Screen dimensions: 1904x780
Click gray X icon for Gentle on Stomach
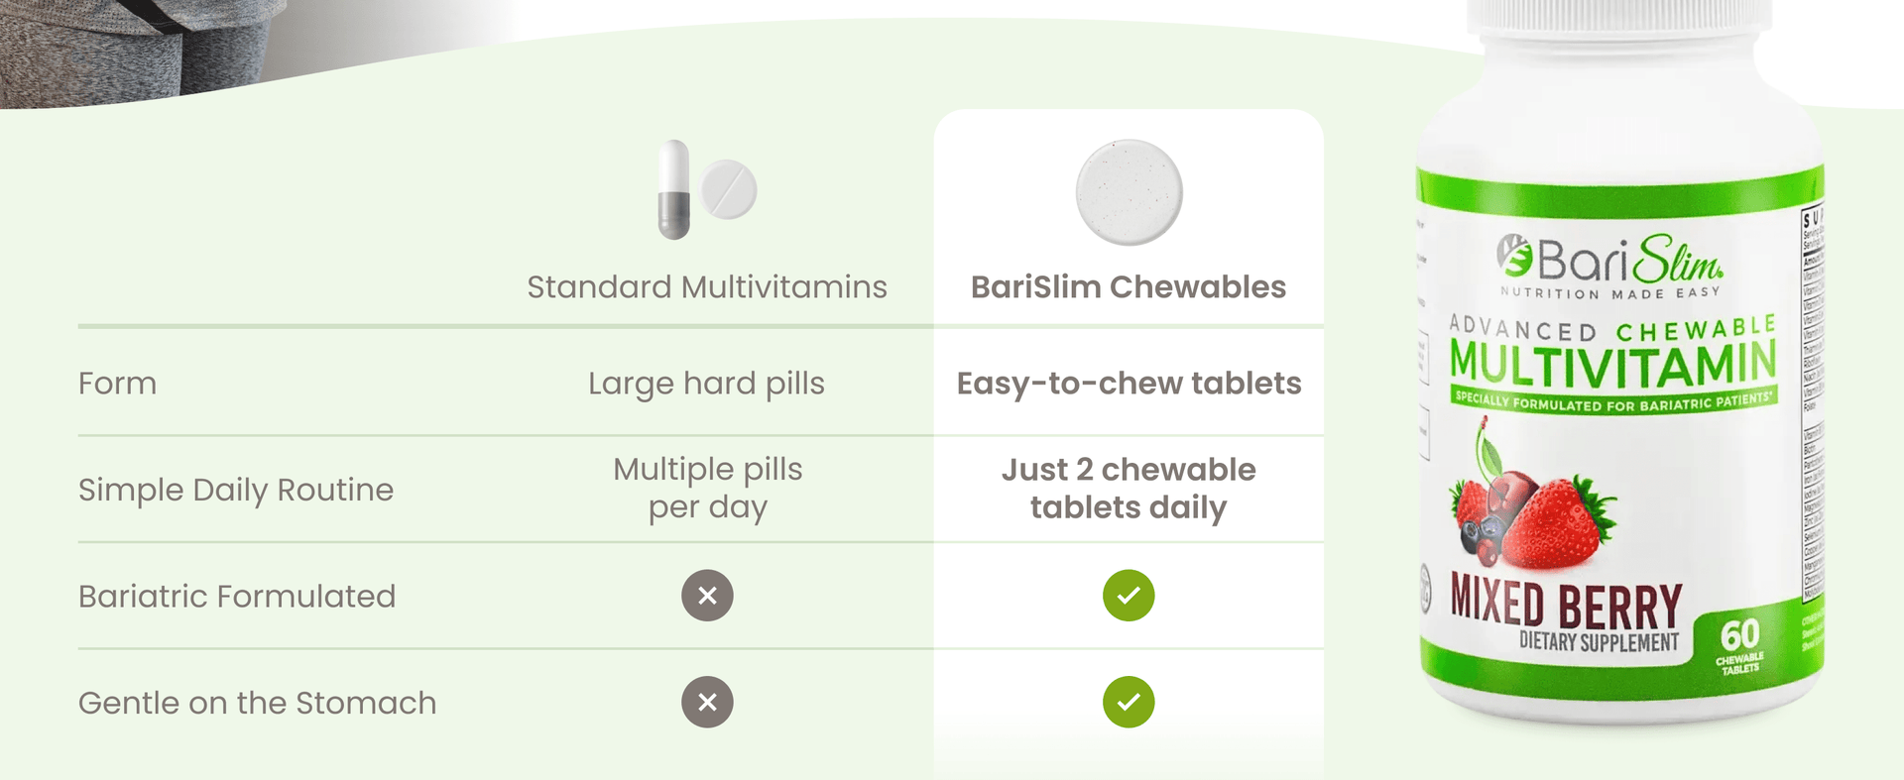pos(707,702)
